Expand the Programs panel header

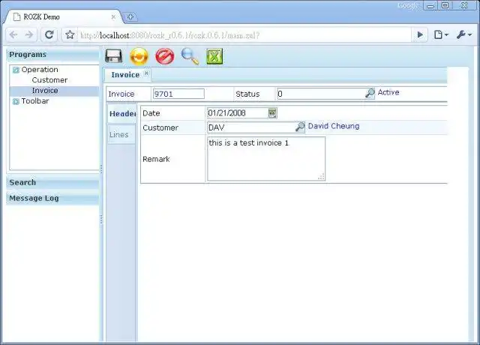[52, 55]
